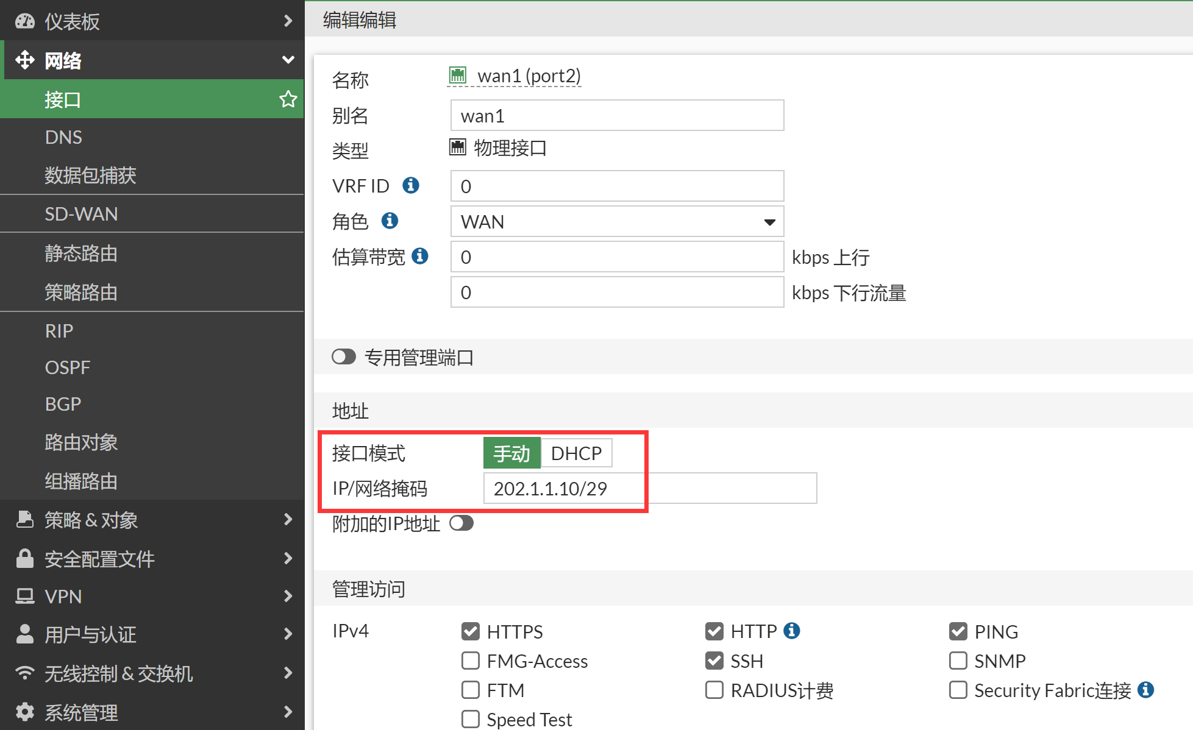The image size is (1193, 730).
Task: Switch interface mode to DHCP
Action: coord(576,453)
